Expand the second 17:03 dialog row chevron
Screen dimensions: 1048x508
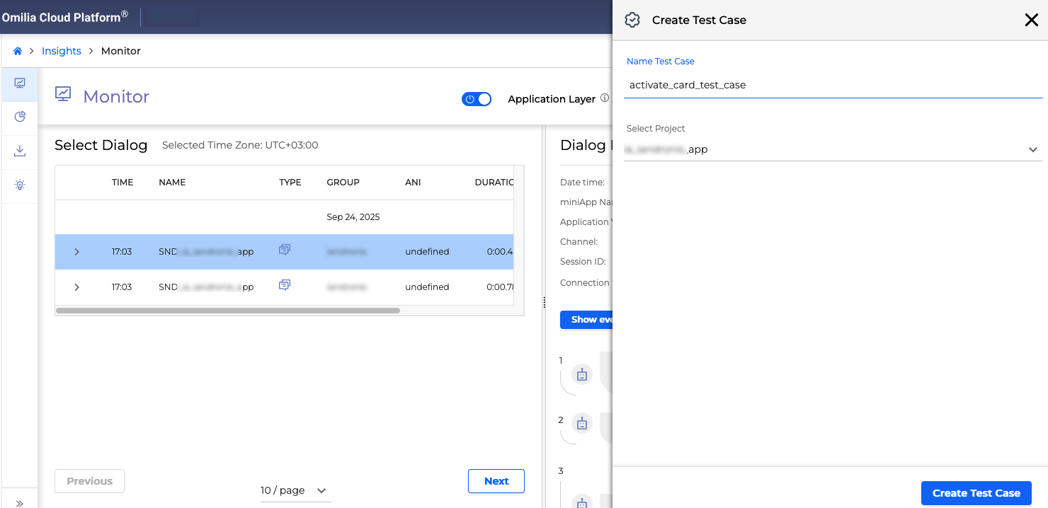point(76,287)
